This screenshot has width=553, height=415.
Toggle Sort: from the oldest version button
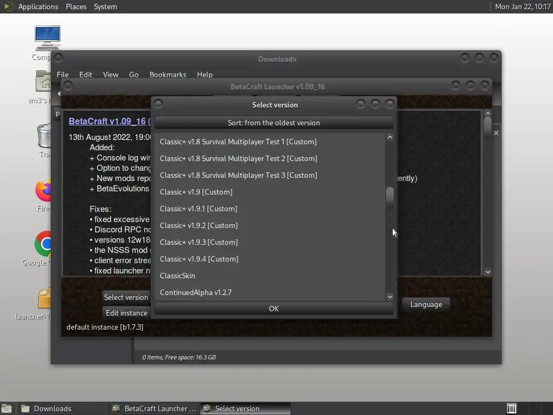tap(274, 123)
